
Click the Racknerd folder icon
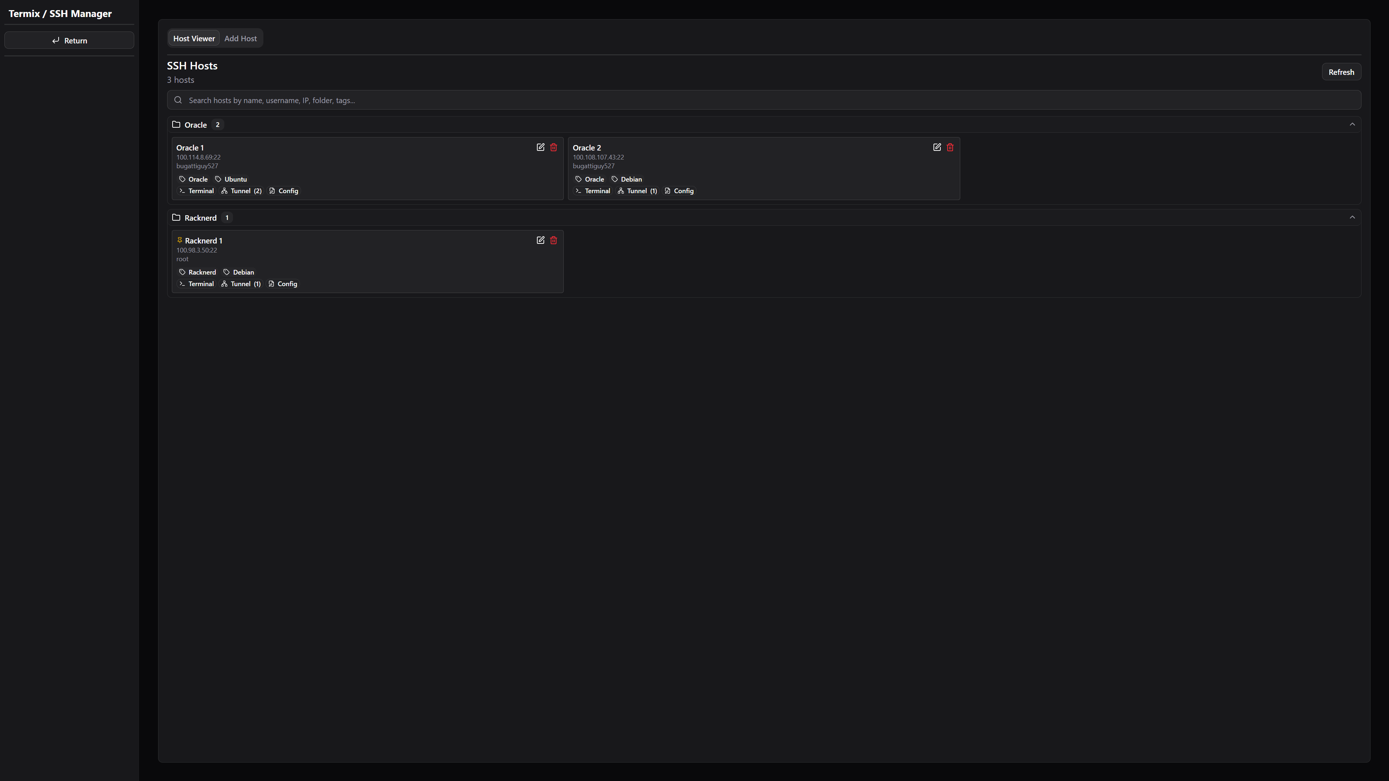click(176, 218)
